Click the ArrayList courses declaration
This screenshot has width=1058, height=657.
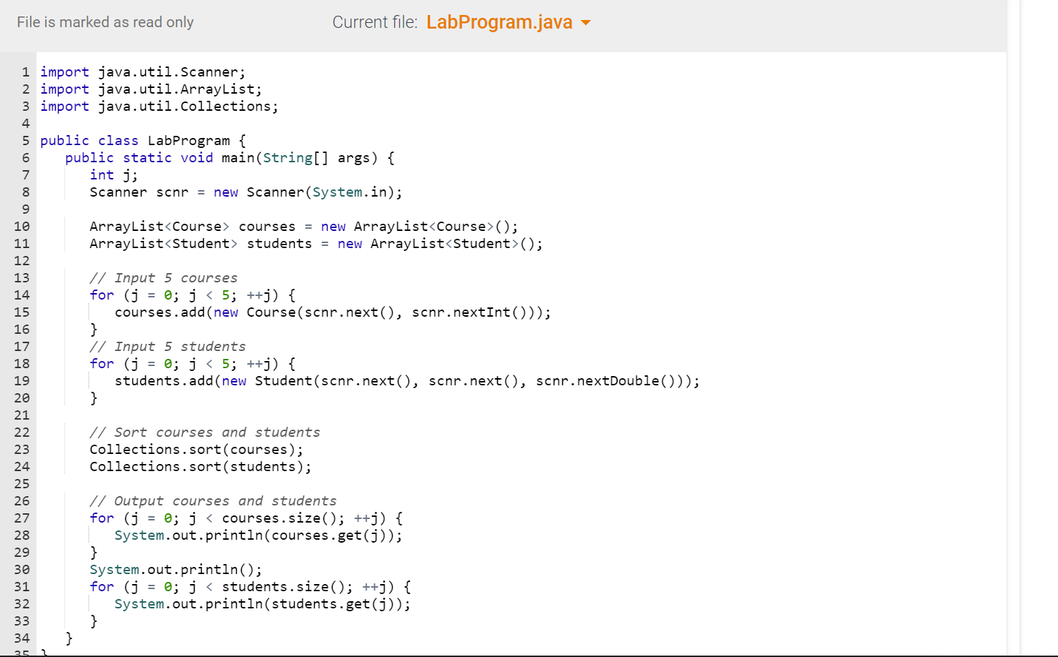pos(303,226)
